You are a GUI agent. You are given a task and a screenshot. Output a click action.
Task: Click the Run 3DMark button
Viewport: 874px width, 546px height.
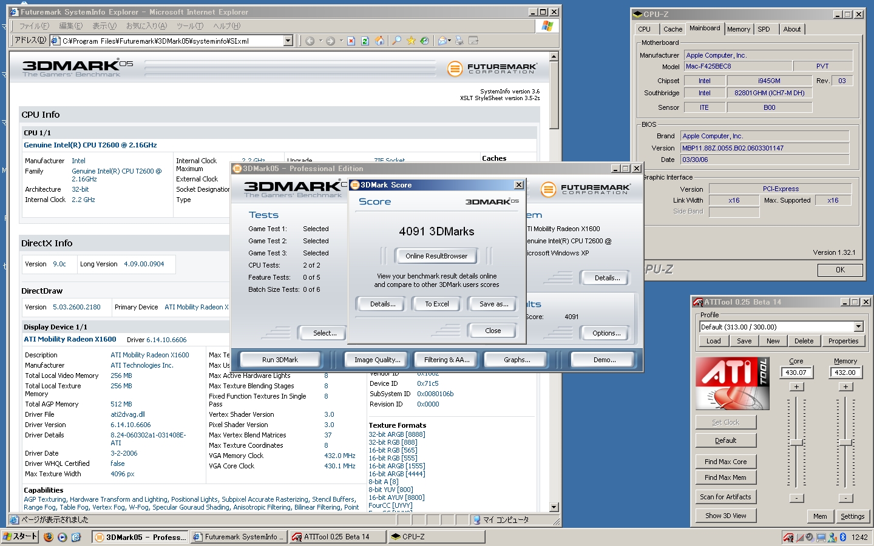(x=280, y=360)
